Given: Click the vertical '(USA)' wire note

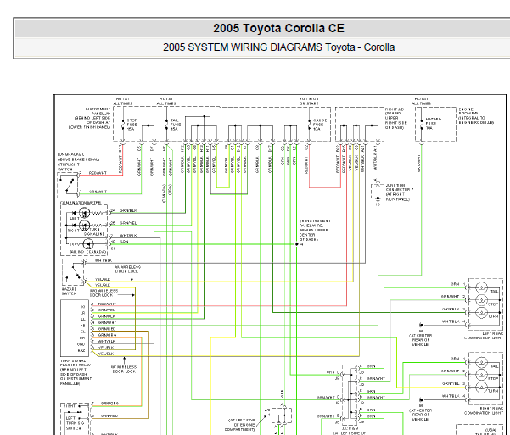Looking at the screenshot, I should coord(171,189).
